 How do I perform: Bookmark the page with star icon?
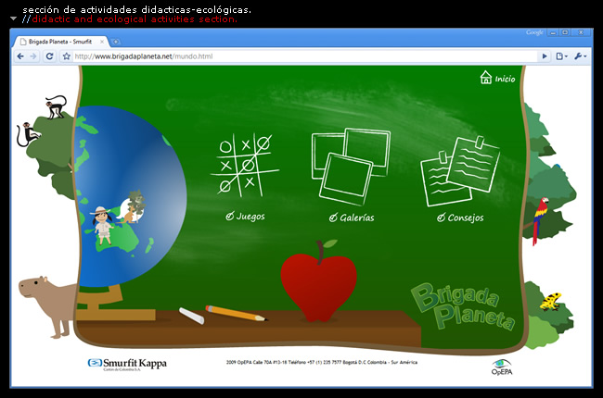(67, 56)
